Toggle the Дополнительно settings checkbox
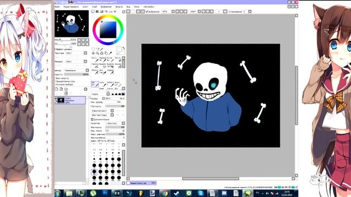Image resolution: width=351 pixels, height=197 pixels. click(x=92, y=119)
